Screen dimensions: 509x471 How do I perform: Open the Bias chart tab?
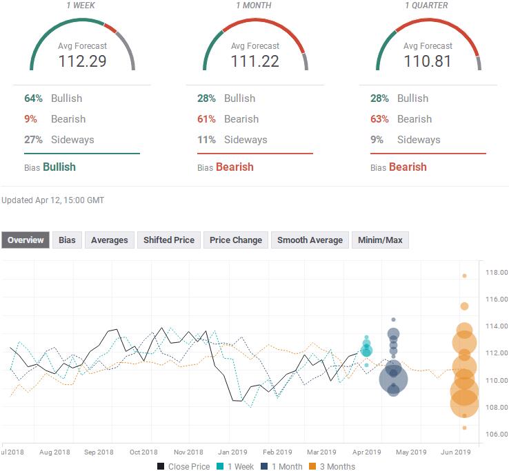pyautogui.click(x=67, y=240)
